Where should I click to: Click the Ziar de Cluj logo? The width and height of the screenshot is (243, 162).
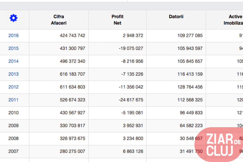tap(220, 145)
